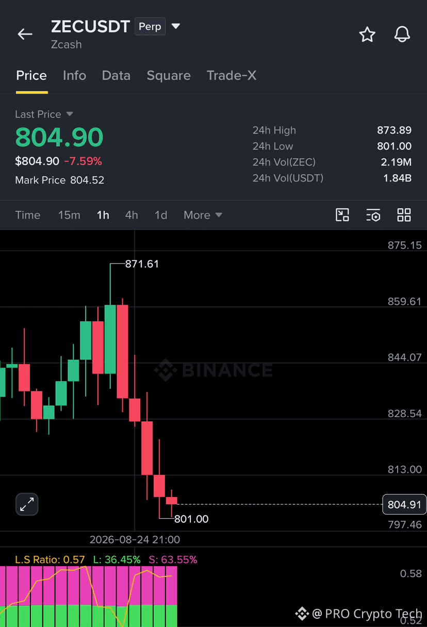Viewport: 427px width, 627px height.
Task: Expand chart to fullscreen
Action: click(27, 504)
